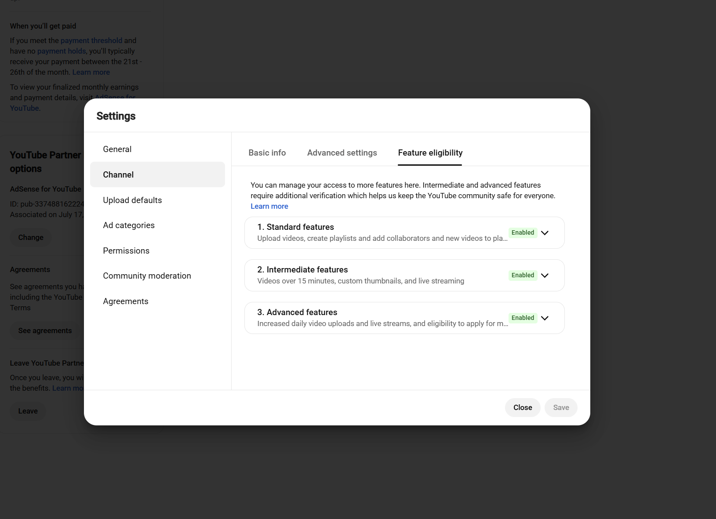Screen dimensions: 716x519
Task: Open payment threshold link in background
Action: (x=91, y=40)
